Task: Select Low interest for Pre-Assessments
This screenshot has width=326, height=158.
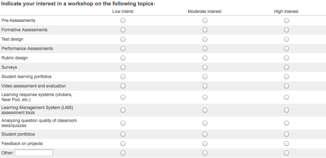Action: [123, 21]
